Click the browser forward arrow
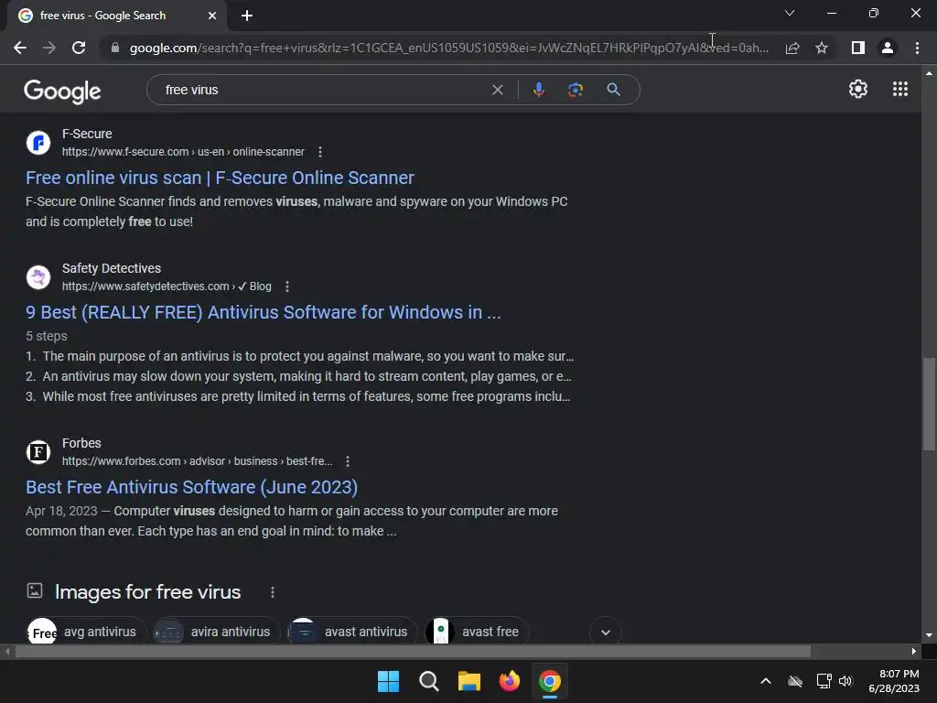Image resolution: width=937 pixels, height=703 pixels. click(x=49, y=48)
